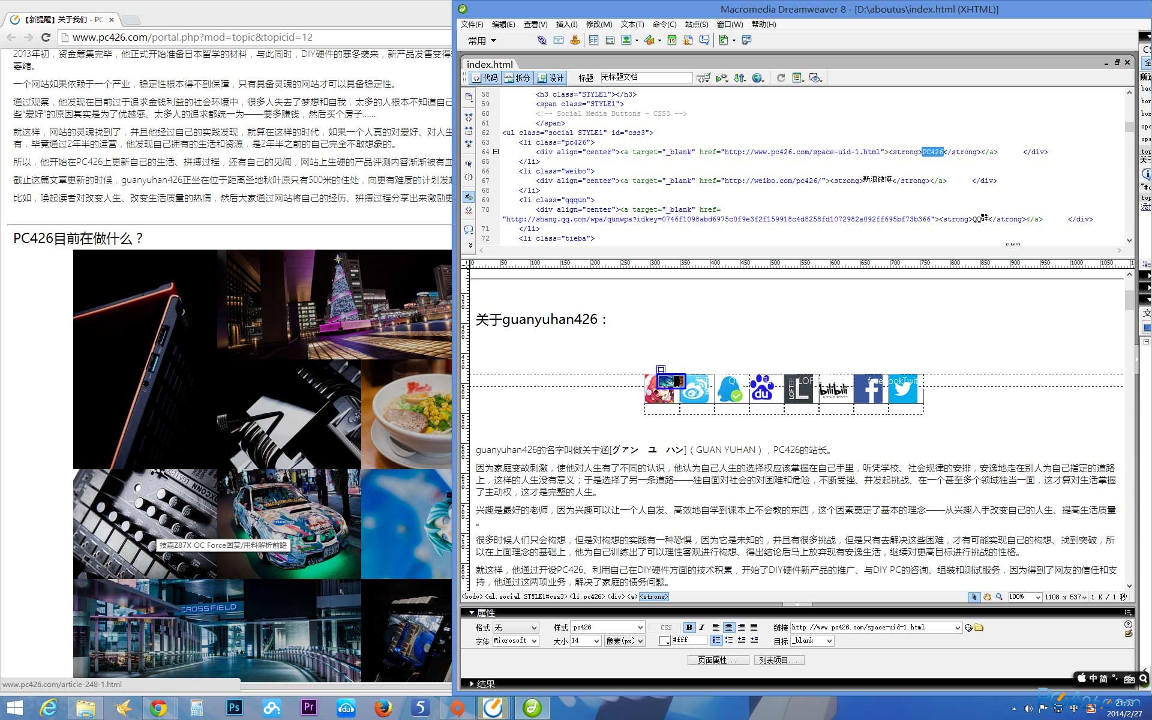Viewport: 1152px width, 720px height.
Task: Click the 页面属性... button
Action: coord(718,660)
